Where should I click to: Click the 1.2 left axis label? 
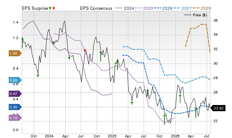tap(16, 38)
